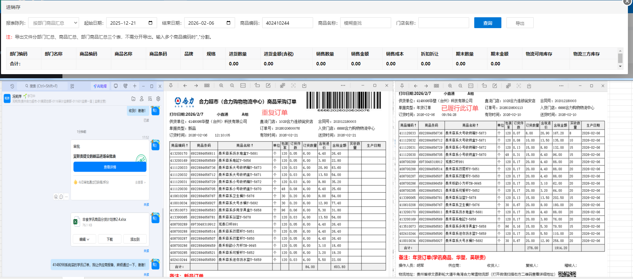
Task: Open the AI助理 assistant
Action: pos(100,86)
